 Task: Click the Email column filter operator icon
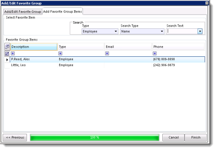pos(107,54)
